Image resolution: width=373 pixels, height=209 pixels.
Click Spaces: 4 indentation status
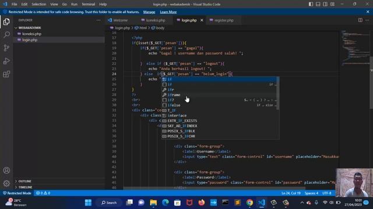tap(311, 193)
